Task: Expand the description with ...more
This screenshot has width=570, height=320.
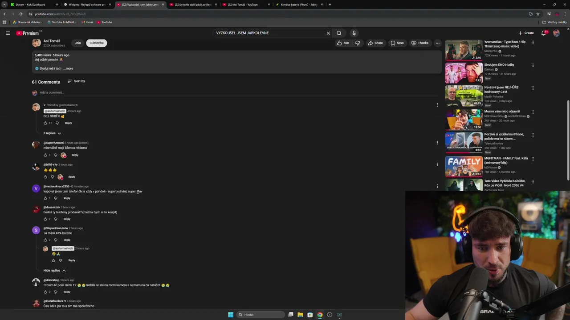Action: coord(68,68)
